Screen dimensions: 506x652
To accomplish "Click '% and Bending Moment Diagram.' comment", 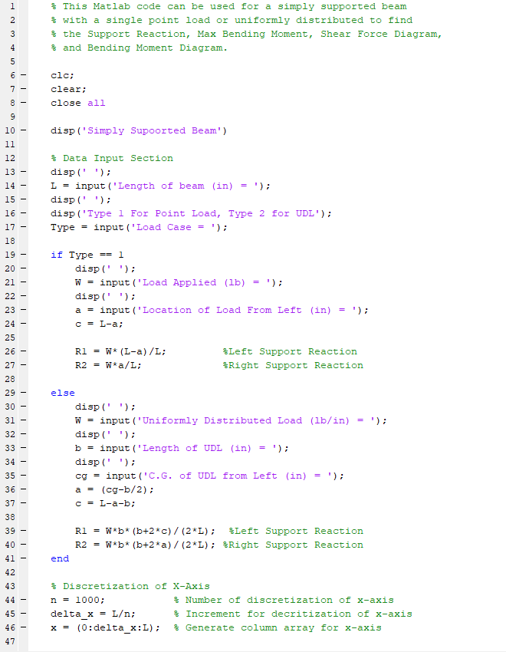I will 140,48.
